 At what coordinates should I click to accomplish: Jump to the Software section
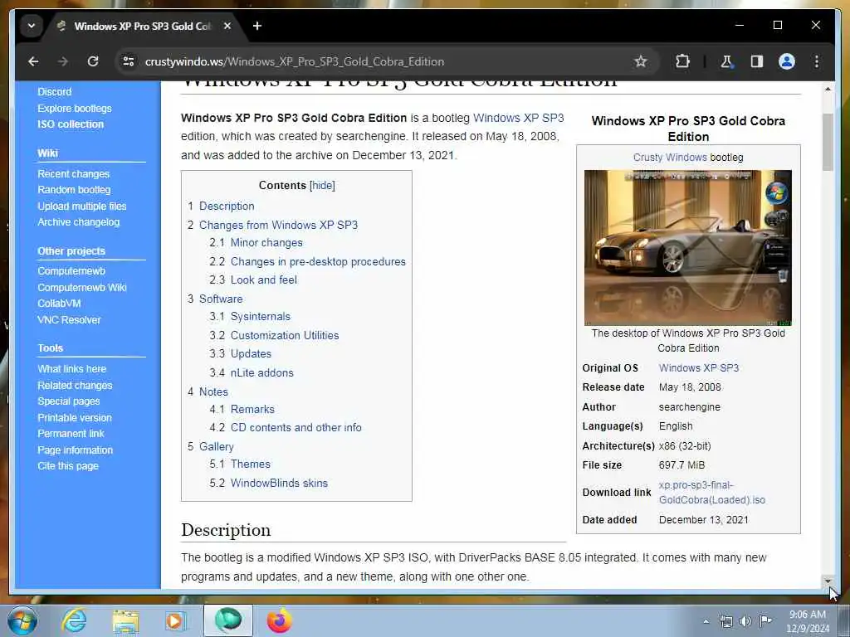[x=221, y=299]
